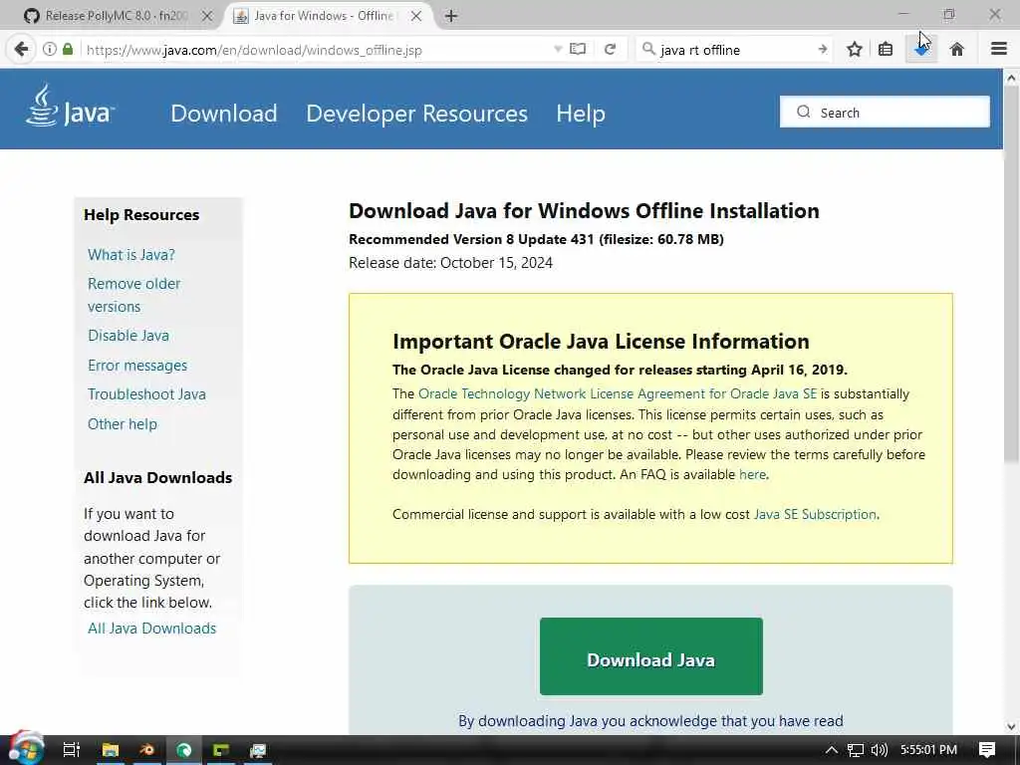The image size is (1020, 765).
Task: Open the hamburger menu
Action: coord(999,49)
